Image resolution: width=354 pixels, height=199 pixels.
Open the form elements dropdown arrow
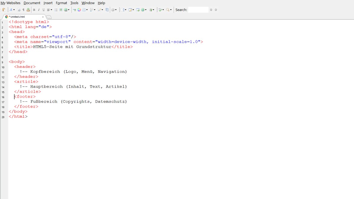click(94, 10)
